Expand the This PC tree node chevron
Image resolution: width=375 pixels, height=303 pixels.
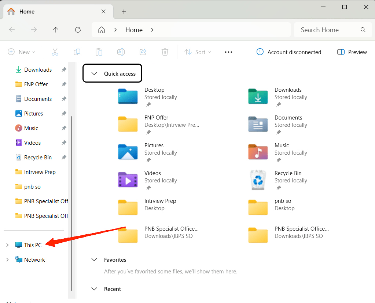tap(7, 245)
